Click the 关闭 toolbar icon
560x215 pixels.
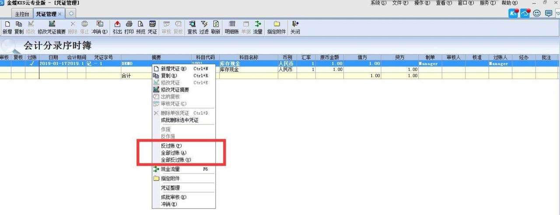coord(295,23)
